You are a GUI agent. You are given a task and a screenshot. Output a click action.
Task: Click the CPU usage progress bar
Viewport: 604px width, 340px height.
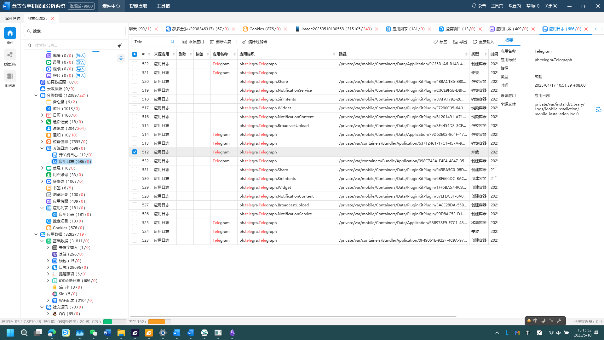(114, 322)
